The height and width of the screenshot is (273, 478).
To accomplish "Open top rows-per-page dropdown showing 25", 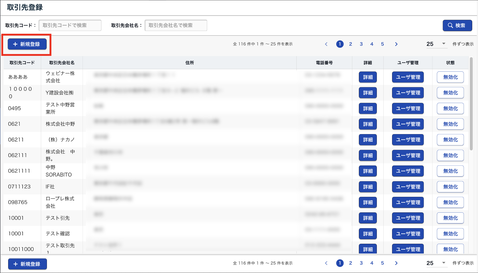I will (436, 44).
